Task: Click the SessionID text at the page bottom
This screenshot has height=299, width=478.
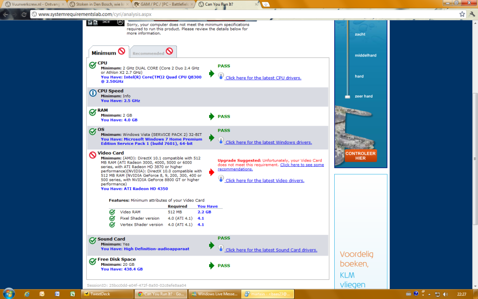Action: pos(137,285)
